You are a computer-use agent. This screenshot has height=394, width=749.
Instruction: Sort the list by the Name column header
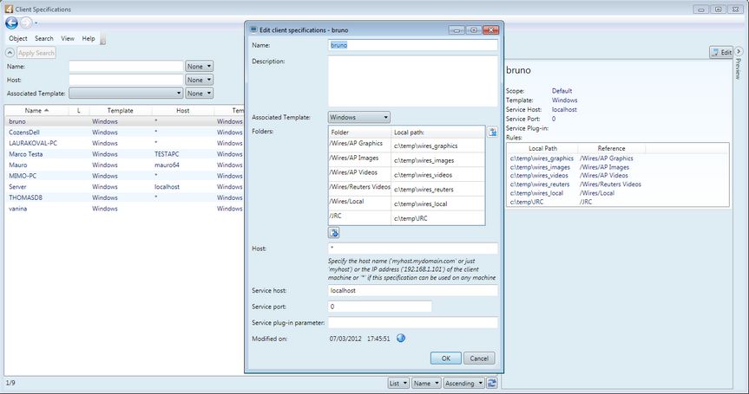[x=36, y=111]
